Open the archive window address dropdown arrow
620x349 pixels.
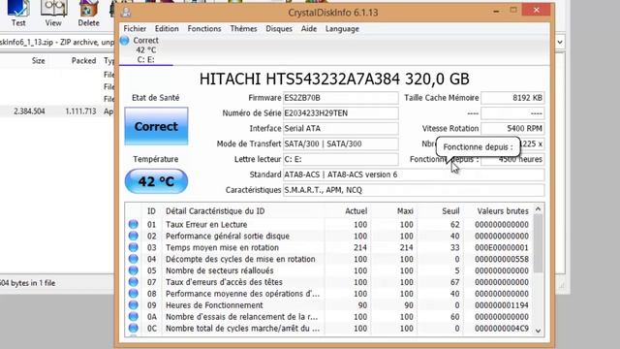[560, 42]
